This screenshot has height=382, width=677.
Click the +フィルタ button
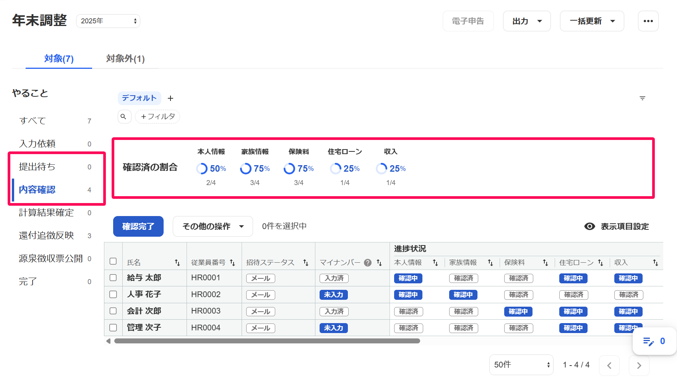point(157,117)
